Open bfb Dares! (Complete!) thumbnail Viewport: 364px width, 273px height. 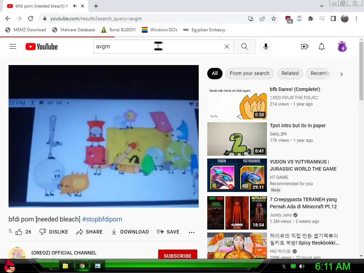(x=237, y=103)
